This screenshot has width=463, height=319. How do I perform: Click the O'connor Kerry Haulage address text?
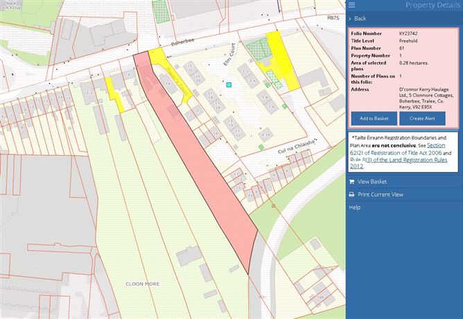point(426,98)
